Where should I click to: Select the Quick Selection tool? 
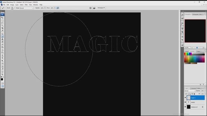click(2, 25)
